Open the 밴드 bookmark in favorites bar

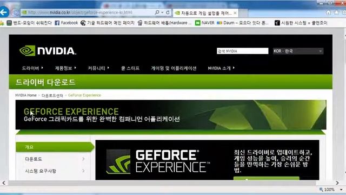tap(29, 23)
